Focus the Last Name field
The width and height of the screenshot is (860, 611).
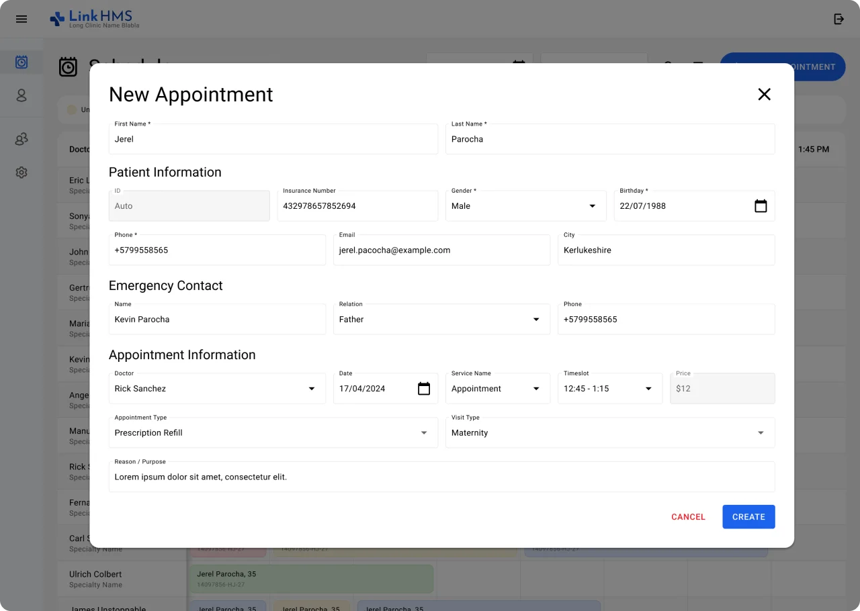[x=610, y=139]
